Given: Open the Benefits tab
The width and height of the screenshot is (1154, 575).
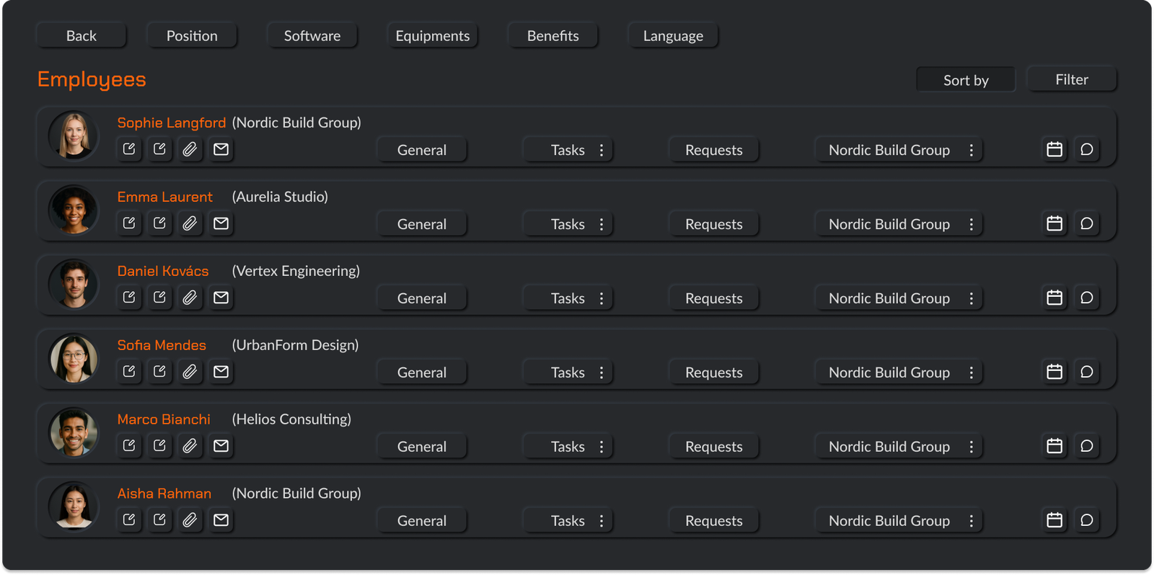Looking at the screenshot, I should (553, 35).
